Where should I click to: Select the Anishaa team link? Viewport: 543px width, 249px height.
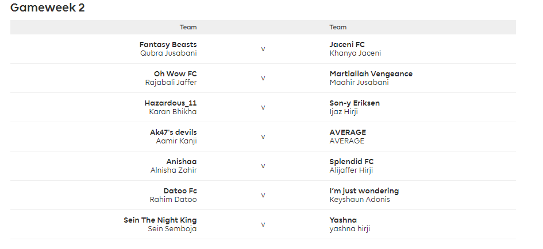pos(182,162)
